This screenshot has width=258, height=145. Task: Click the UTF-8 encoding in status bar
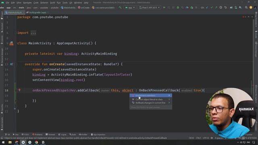point(206,138)
